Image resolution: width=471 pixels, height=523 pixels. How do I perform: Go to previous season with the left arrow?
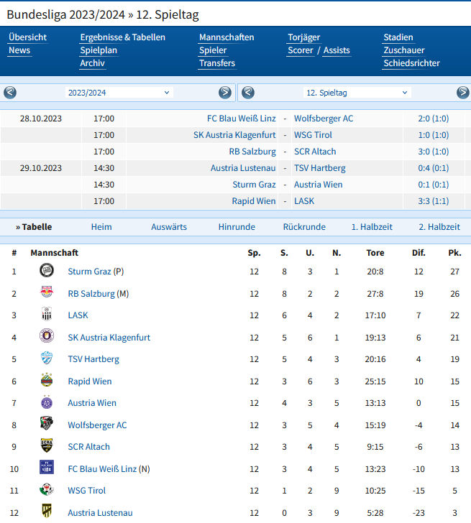coord(10,93)
